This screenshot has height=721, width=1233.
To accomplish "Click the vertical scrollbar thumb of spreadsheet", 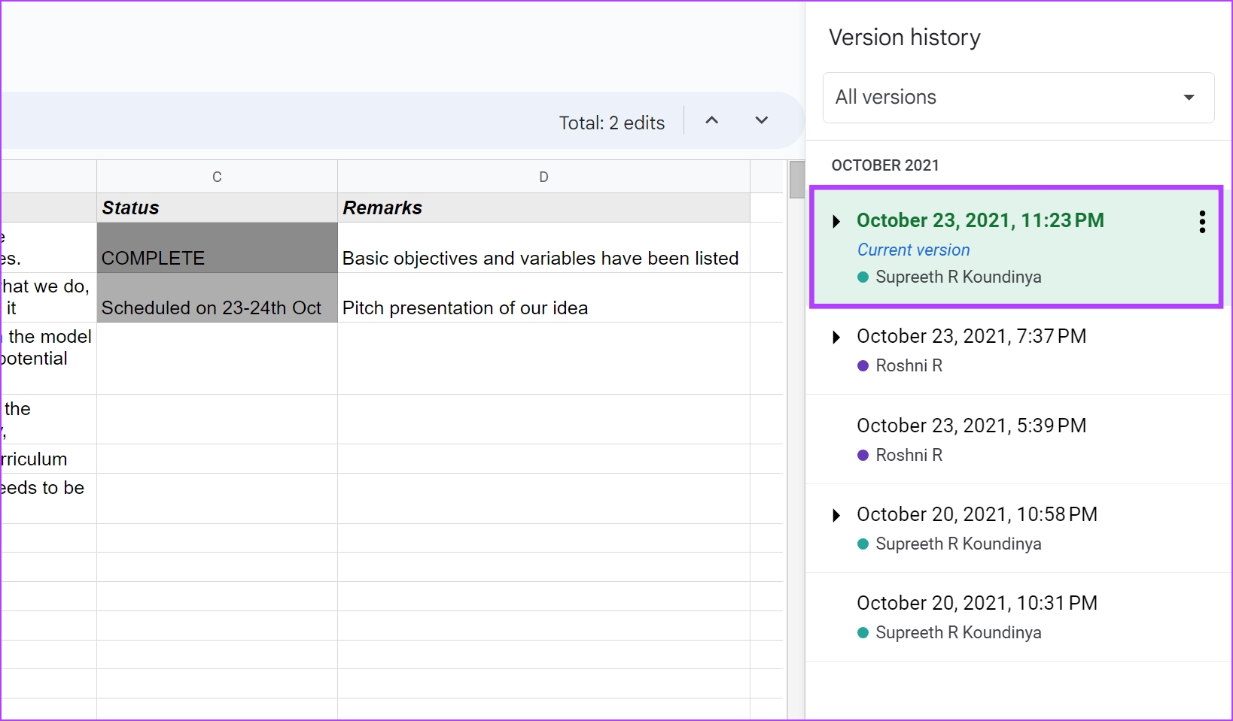I will [x=796, y=180].
